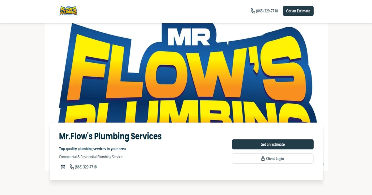Click the Commercial & Residential Plumbing Service text
The width and height of the screenshot is (372, 195).
(91, 156)
